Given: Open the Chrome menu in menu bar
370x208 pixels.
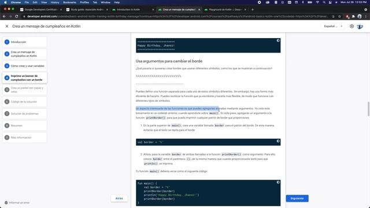Looking at the screenshot, I should [16, 2].
